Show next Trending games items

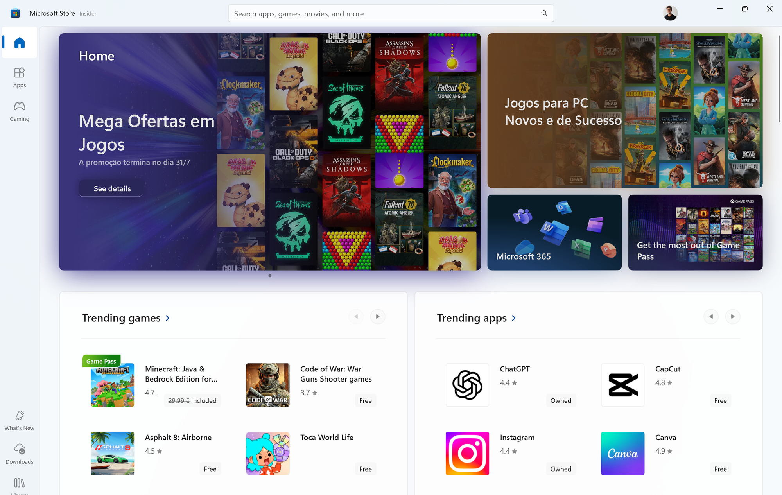coord(378,316)
